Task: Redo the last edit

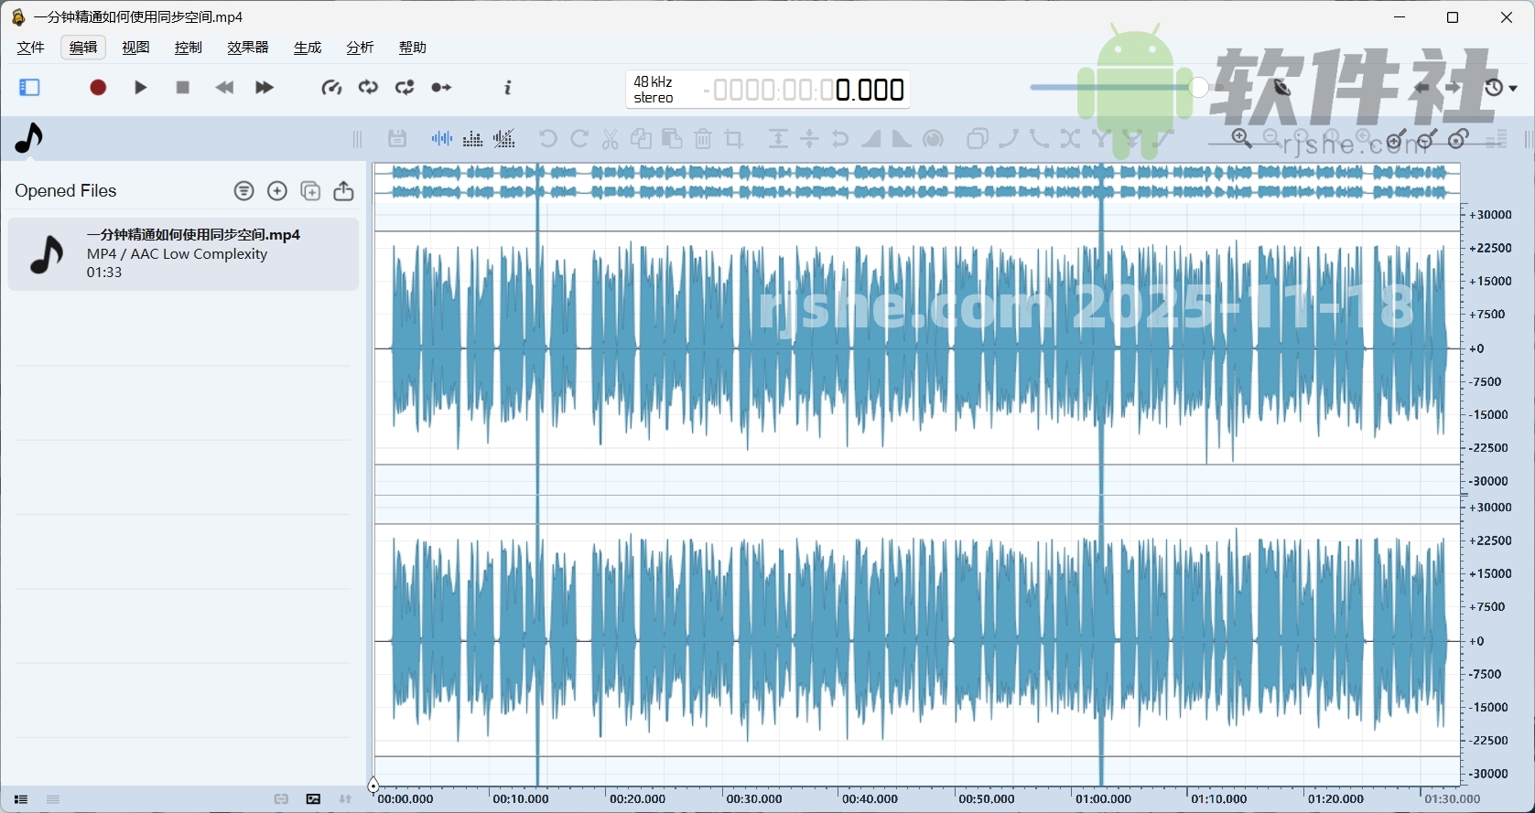Action: click(x=579, y=139)
